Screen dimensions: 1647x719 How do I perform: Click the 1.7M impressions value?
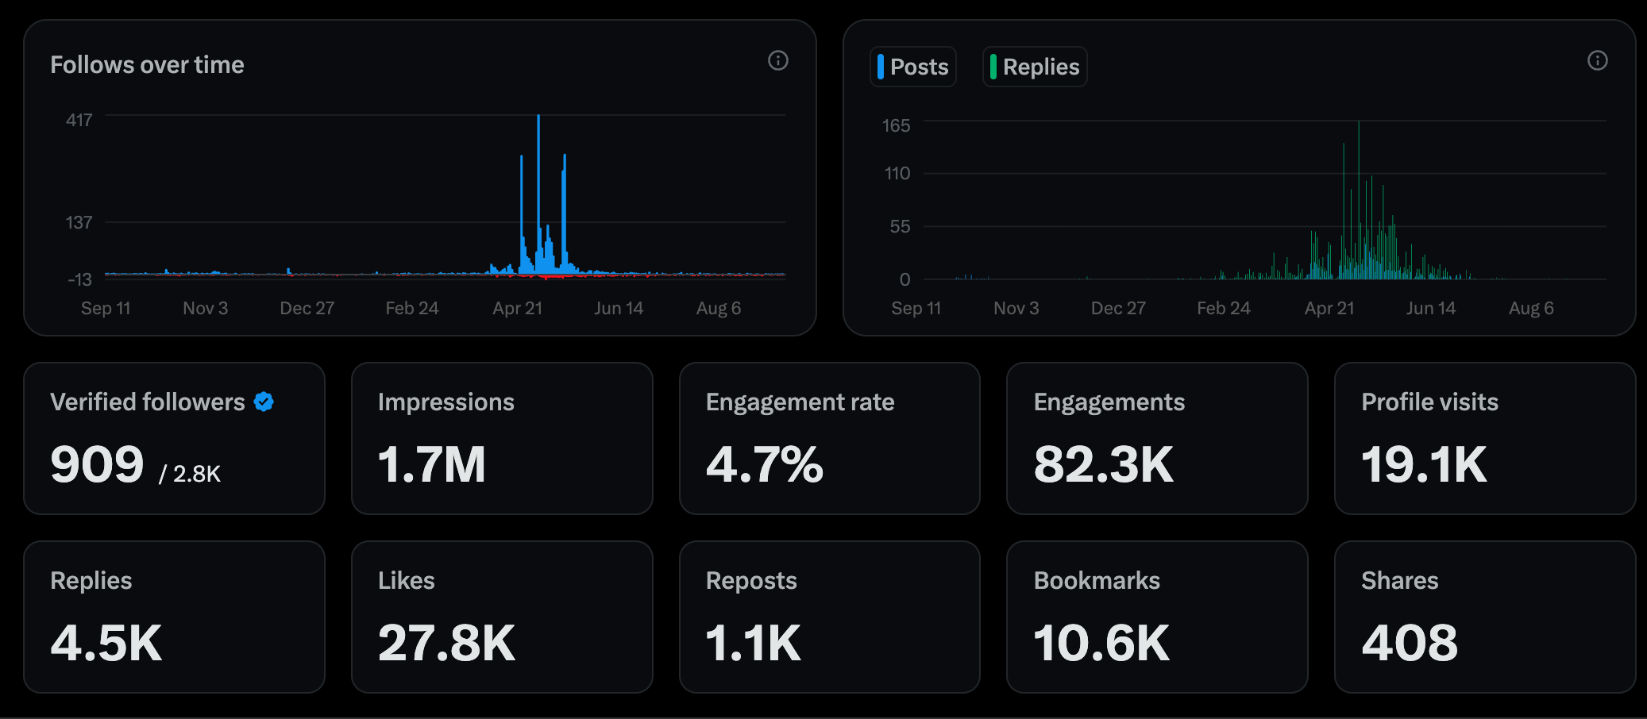click(431, 465)
